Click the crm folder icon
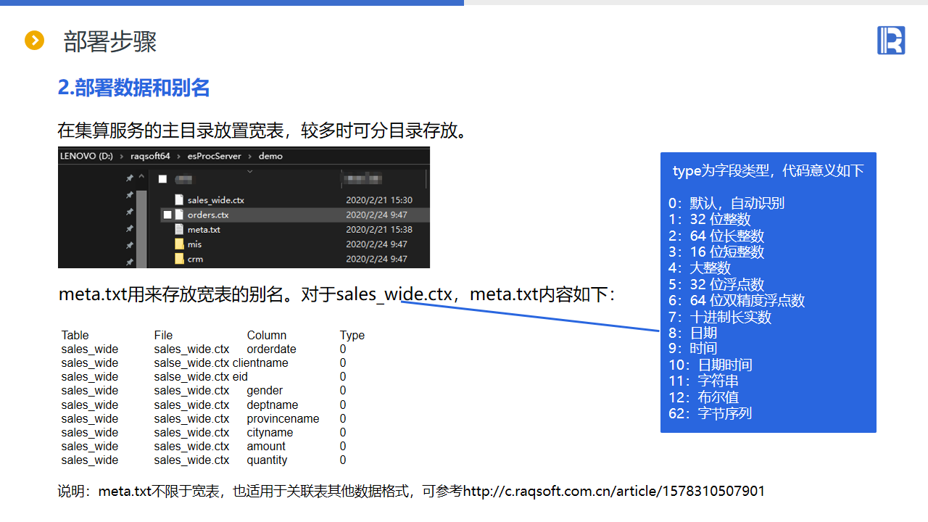928x522 pixels. click(179, 259)
